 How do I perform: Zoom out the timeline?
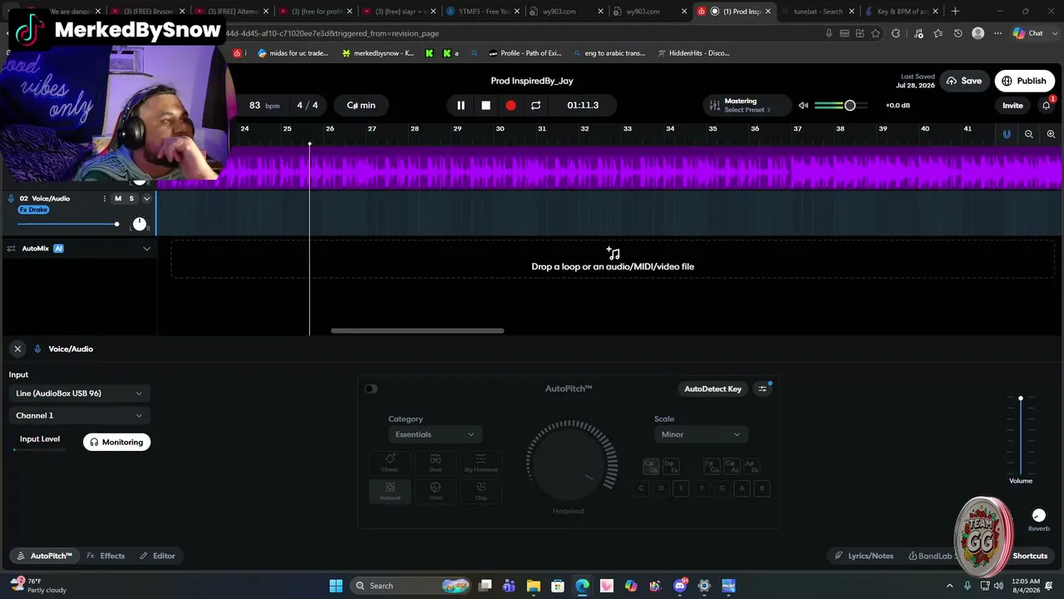(x=1029, y=134)
